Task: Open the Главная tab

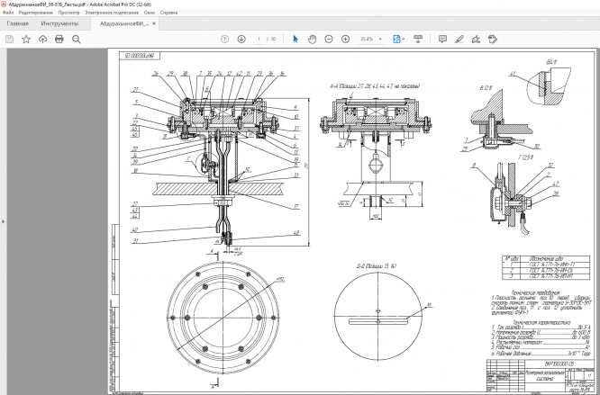Action: pos(18,23)
